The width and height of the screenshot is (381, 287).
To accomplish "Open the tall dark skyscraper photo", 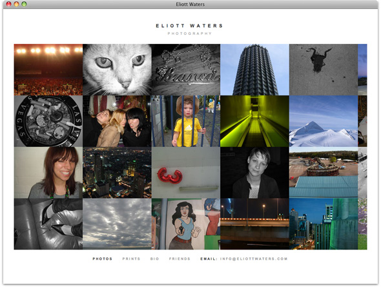I will tap(254, 70).
